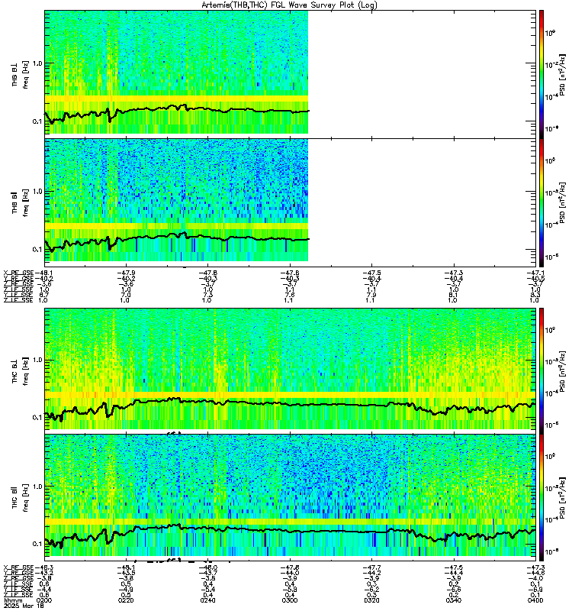The height and width of the screenshot is (611, 572).
Task: Click the '1.0' frequency tick of THC B⊥ panel
Action: [37, 360]
